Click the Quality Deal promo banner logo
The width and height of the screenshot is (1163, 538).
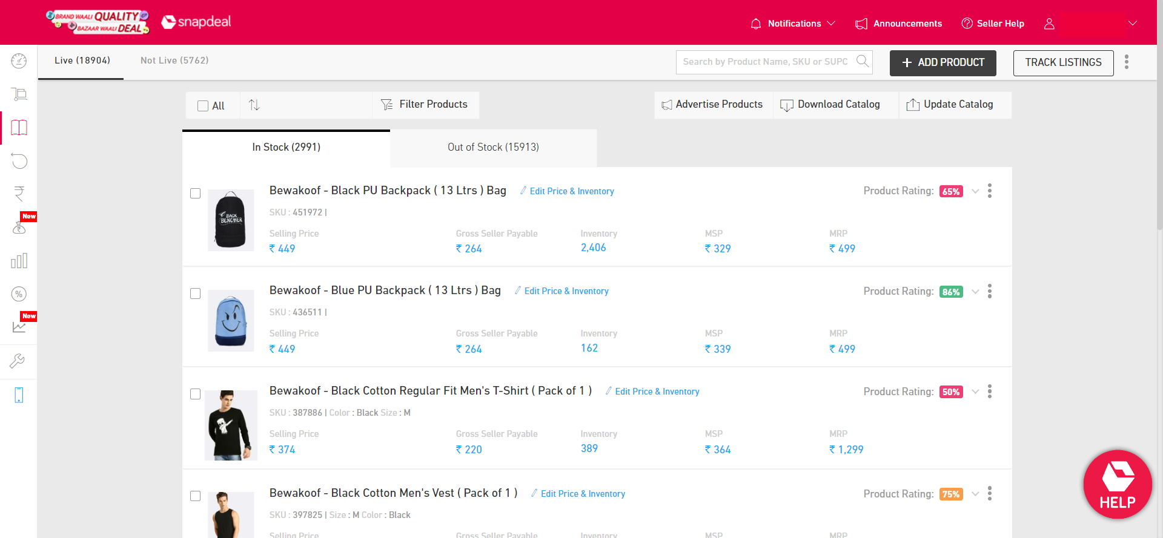[x=97, y=22]
